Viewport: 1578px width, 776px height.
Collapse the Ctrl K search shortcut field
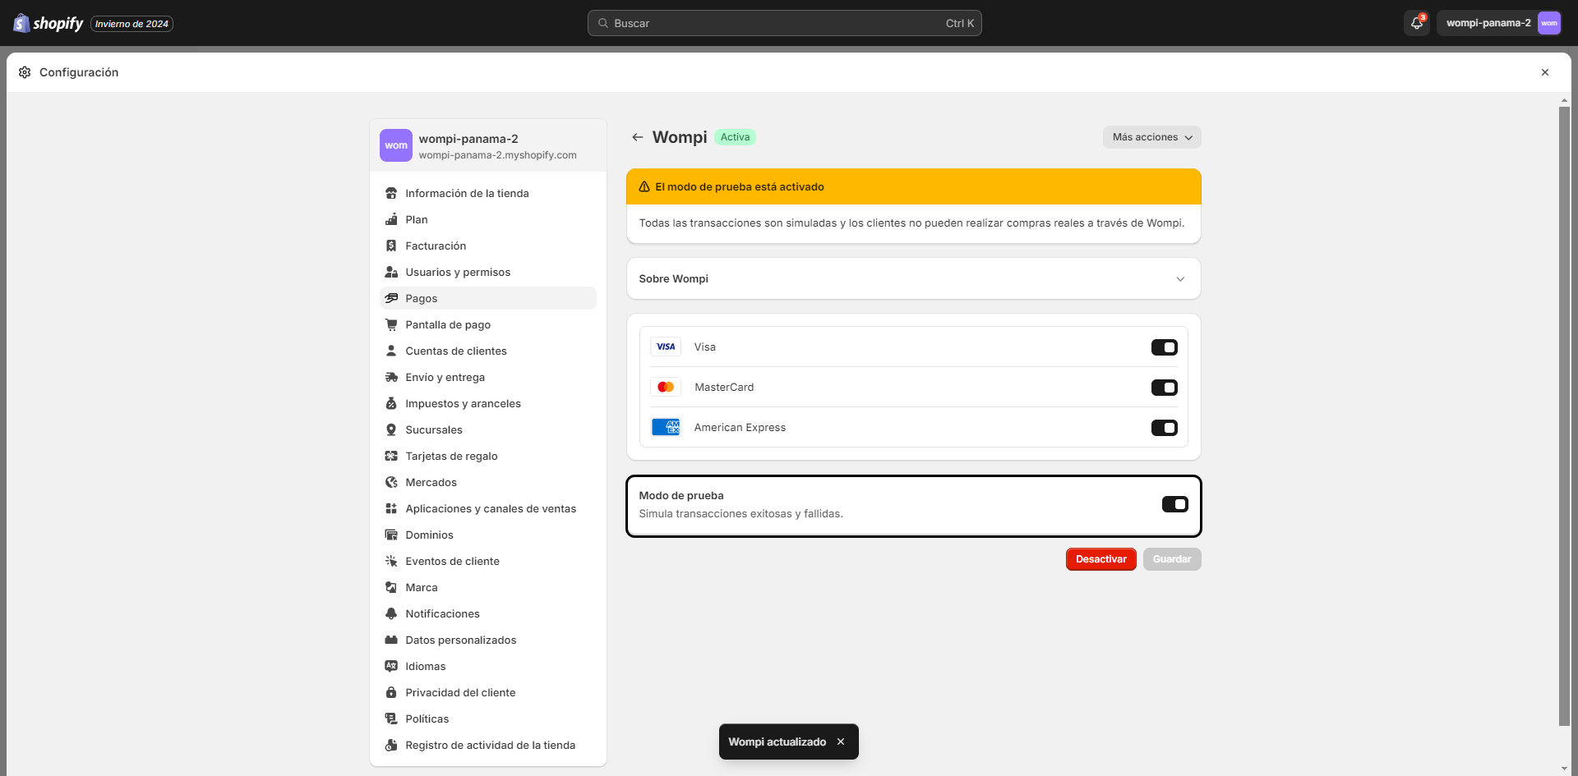coord(959,23)
